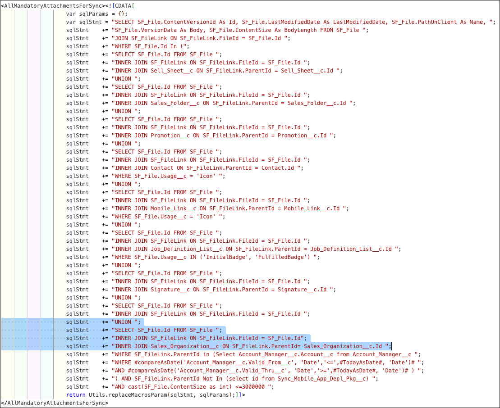This screenshot has height=408, width=500.
Task: Click the closing /AllMandatoryAttachmentsForSync tag
Action: pyautogui.click(x=55, y=403)
